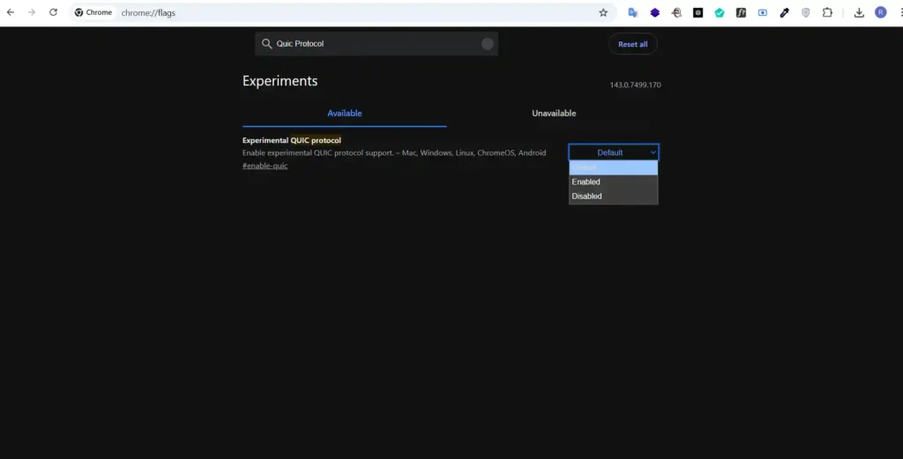Open the #enable-quic anchor link
Image resolution: width=903 pixels, height=459 pixels.
click(265, 167)
